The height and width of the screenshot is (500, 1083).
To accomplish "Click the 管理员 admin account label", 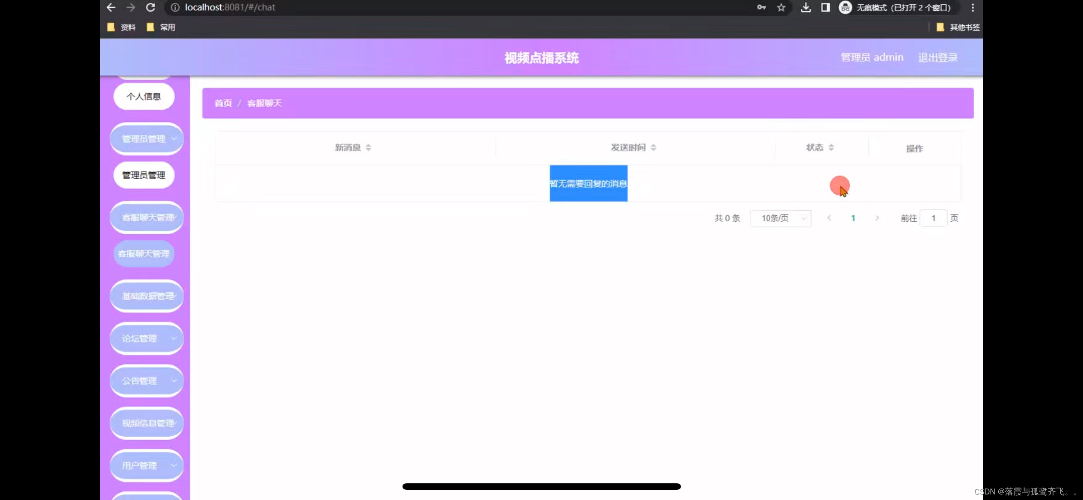I will click(x=872, y=57).
